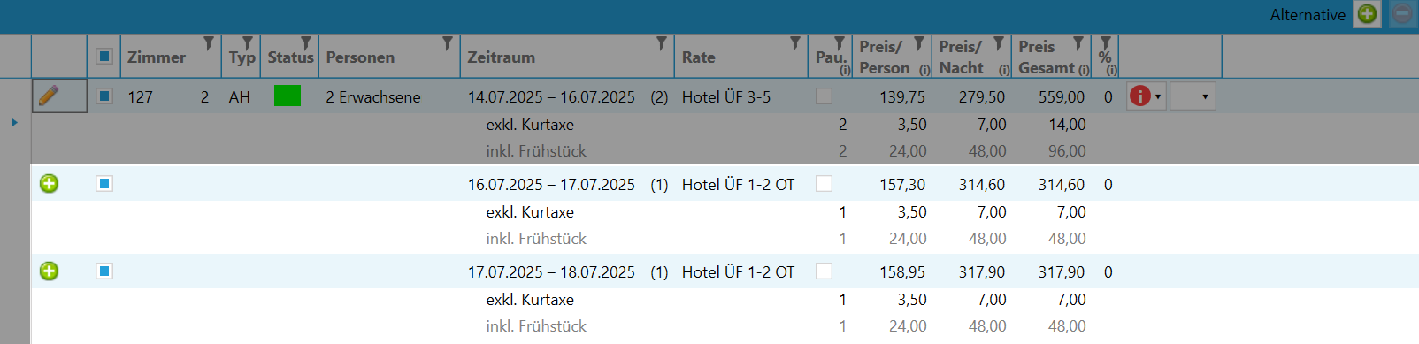Check the Pauschale box for Hotel ÜF 3-5
The image size is (1419, 344).
[824, 96]
